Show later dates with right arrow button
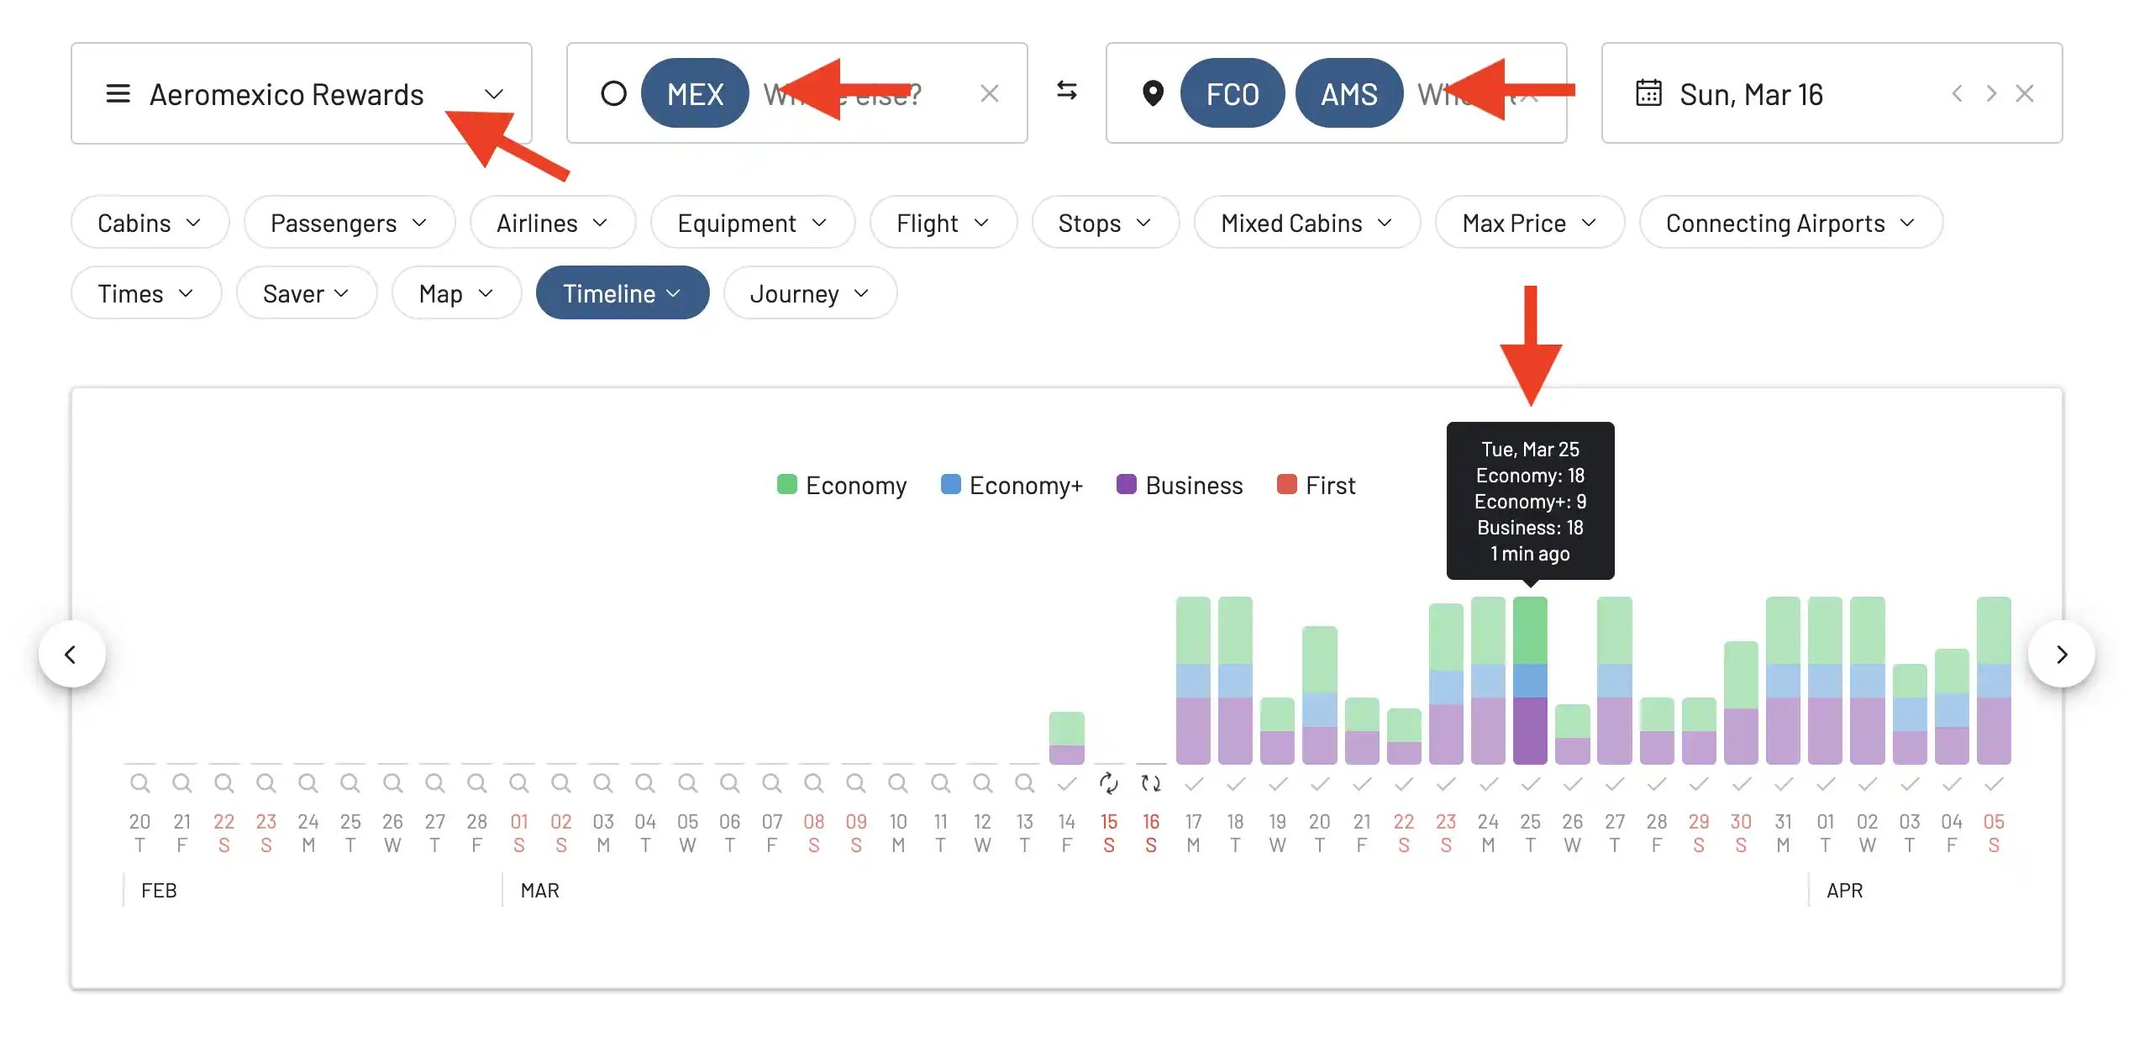The height and width of the screenshot is (1037, 2134). [2061, 654]
